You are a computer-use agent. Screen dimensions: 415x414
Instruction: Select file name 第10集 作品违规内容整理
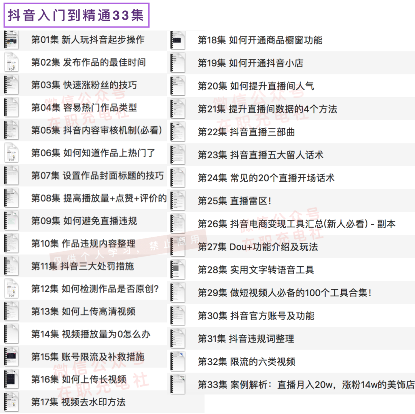click(x=83, y=243)
